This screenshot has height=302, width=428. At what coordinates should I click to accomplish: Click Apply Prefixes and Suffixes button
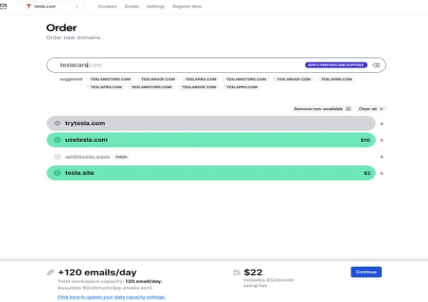point(336,65)
